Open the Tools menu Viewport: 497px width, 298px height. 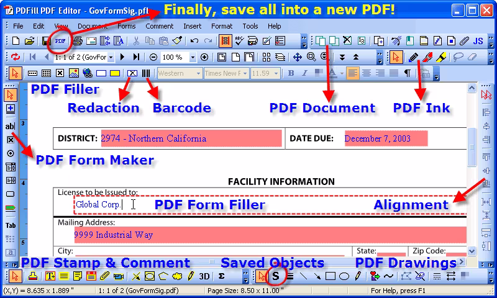coord(250,26)
